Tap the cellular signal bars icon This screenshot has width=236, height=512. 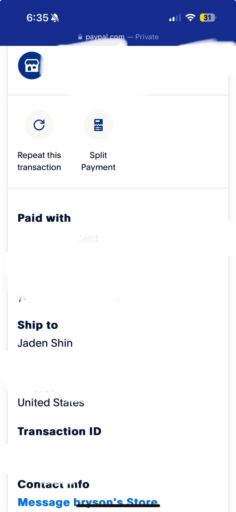point(175,18)
